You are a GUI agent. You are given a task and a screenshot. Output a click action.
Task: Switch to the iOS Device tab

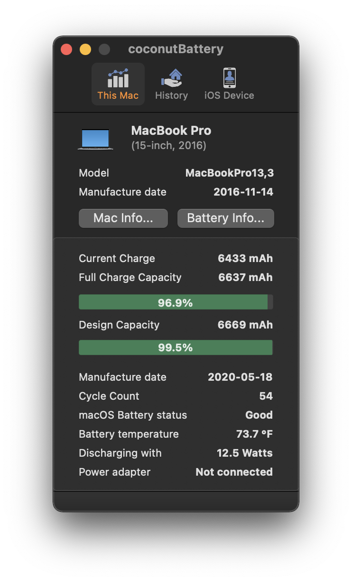coord(229,84)
